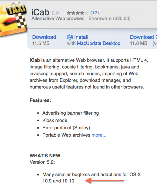
Task: Click the fourth rating star
Action: (x=82, y=13)
